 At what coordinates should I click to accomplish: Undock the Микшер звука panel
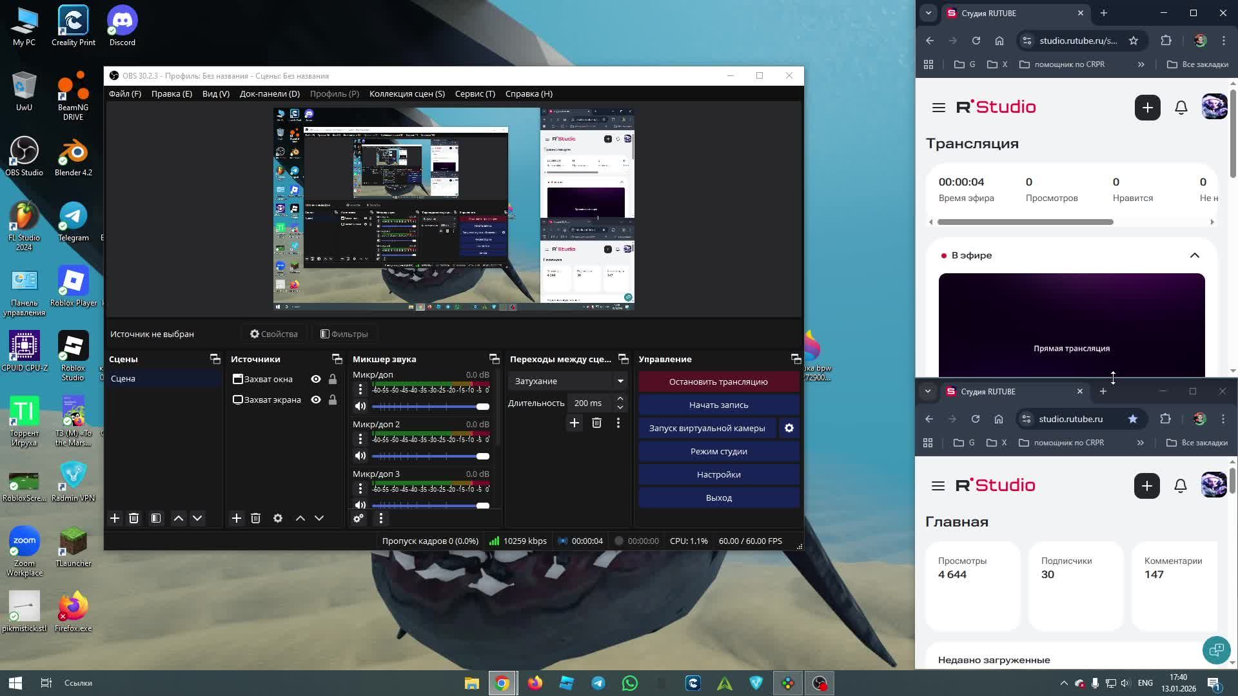coord(494,359)
